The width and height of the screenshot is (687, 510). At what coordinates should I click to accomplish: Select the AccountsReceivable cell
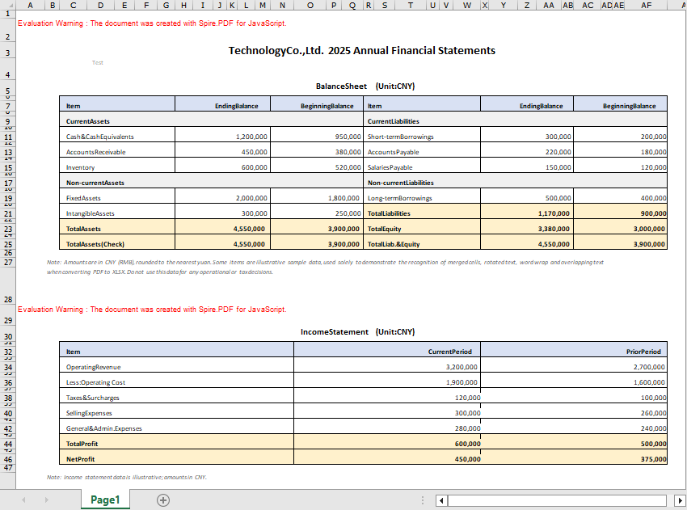[117, 150]
